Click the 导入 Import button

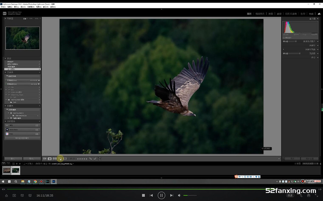coord(13,159)
